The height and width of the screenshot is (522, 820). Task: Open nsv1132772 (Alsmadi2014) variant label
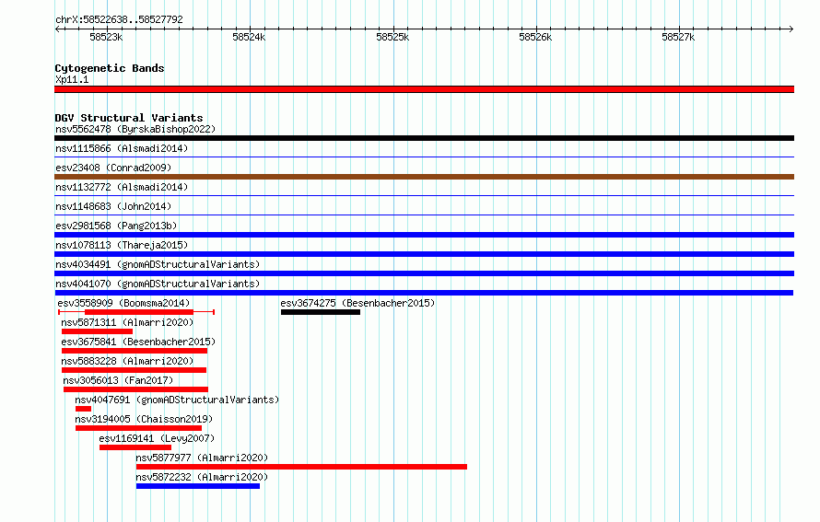(122, 187)
